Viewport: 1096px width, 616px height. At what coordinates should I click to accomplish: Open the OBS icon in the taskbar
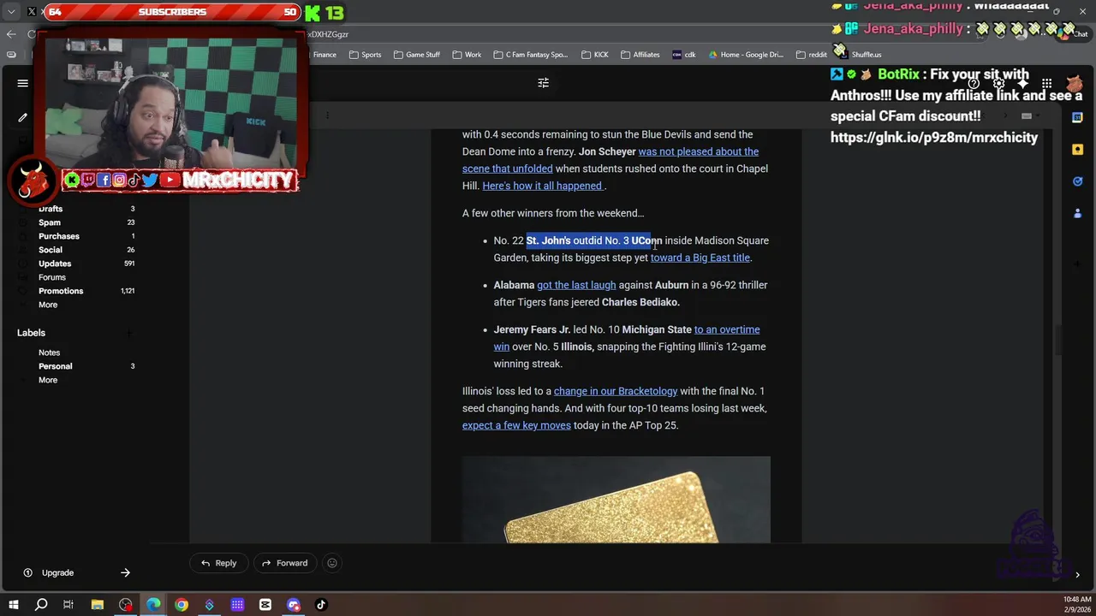(126, 605)
